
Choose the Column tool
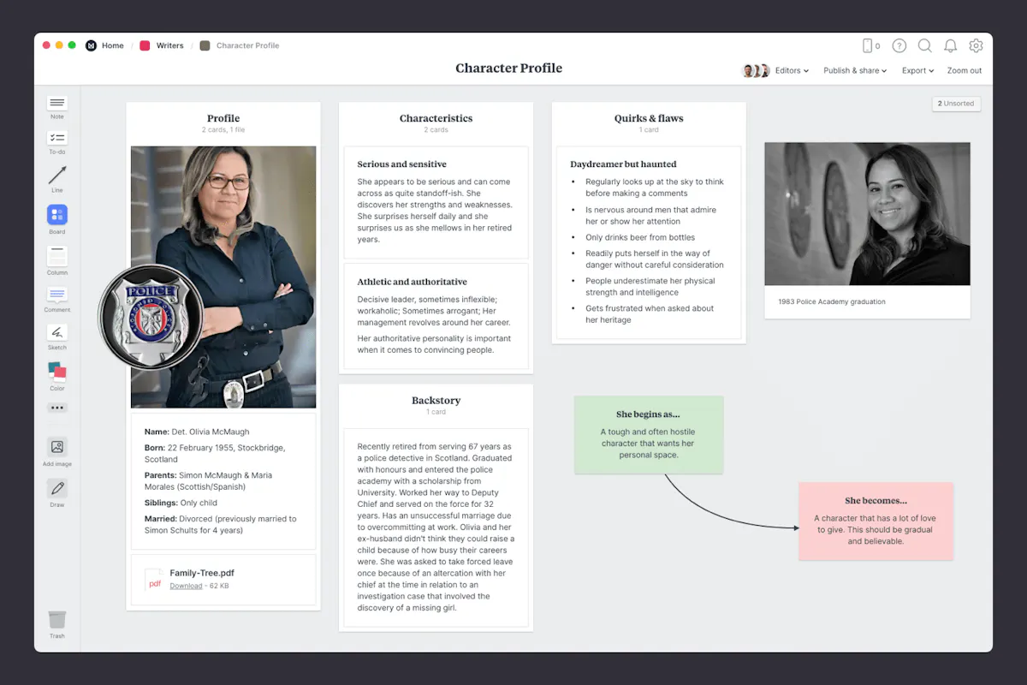pyautogui.click(x=57, y=260)
